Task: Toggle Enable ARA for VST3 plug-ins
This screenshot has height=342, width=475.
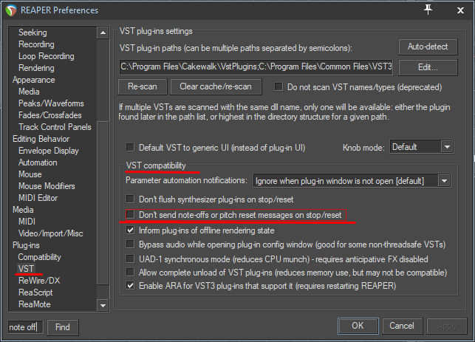Action: tap(131, 285)
